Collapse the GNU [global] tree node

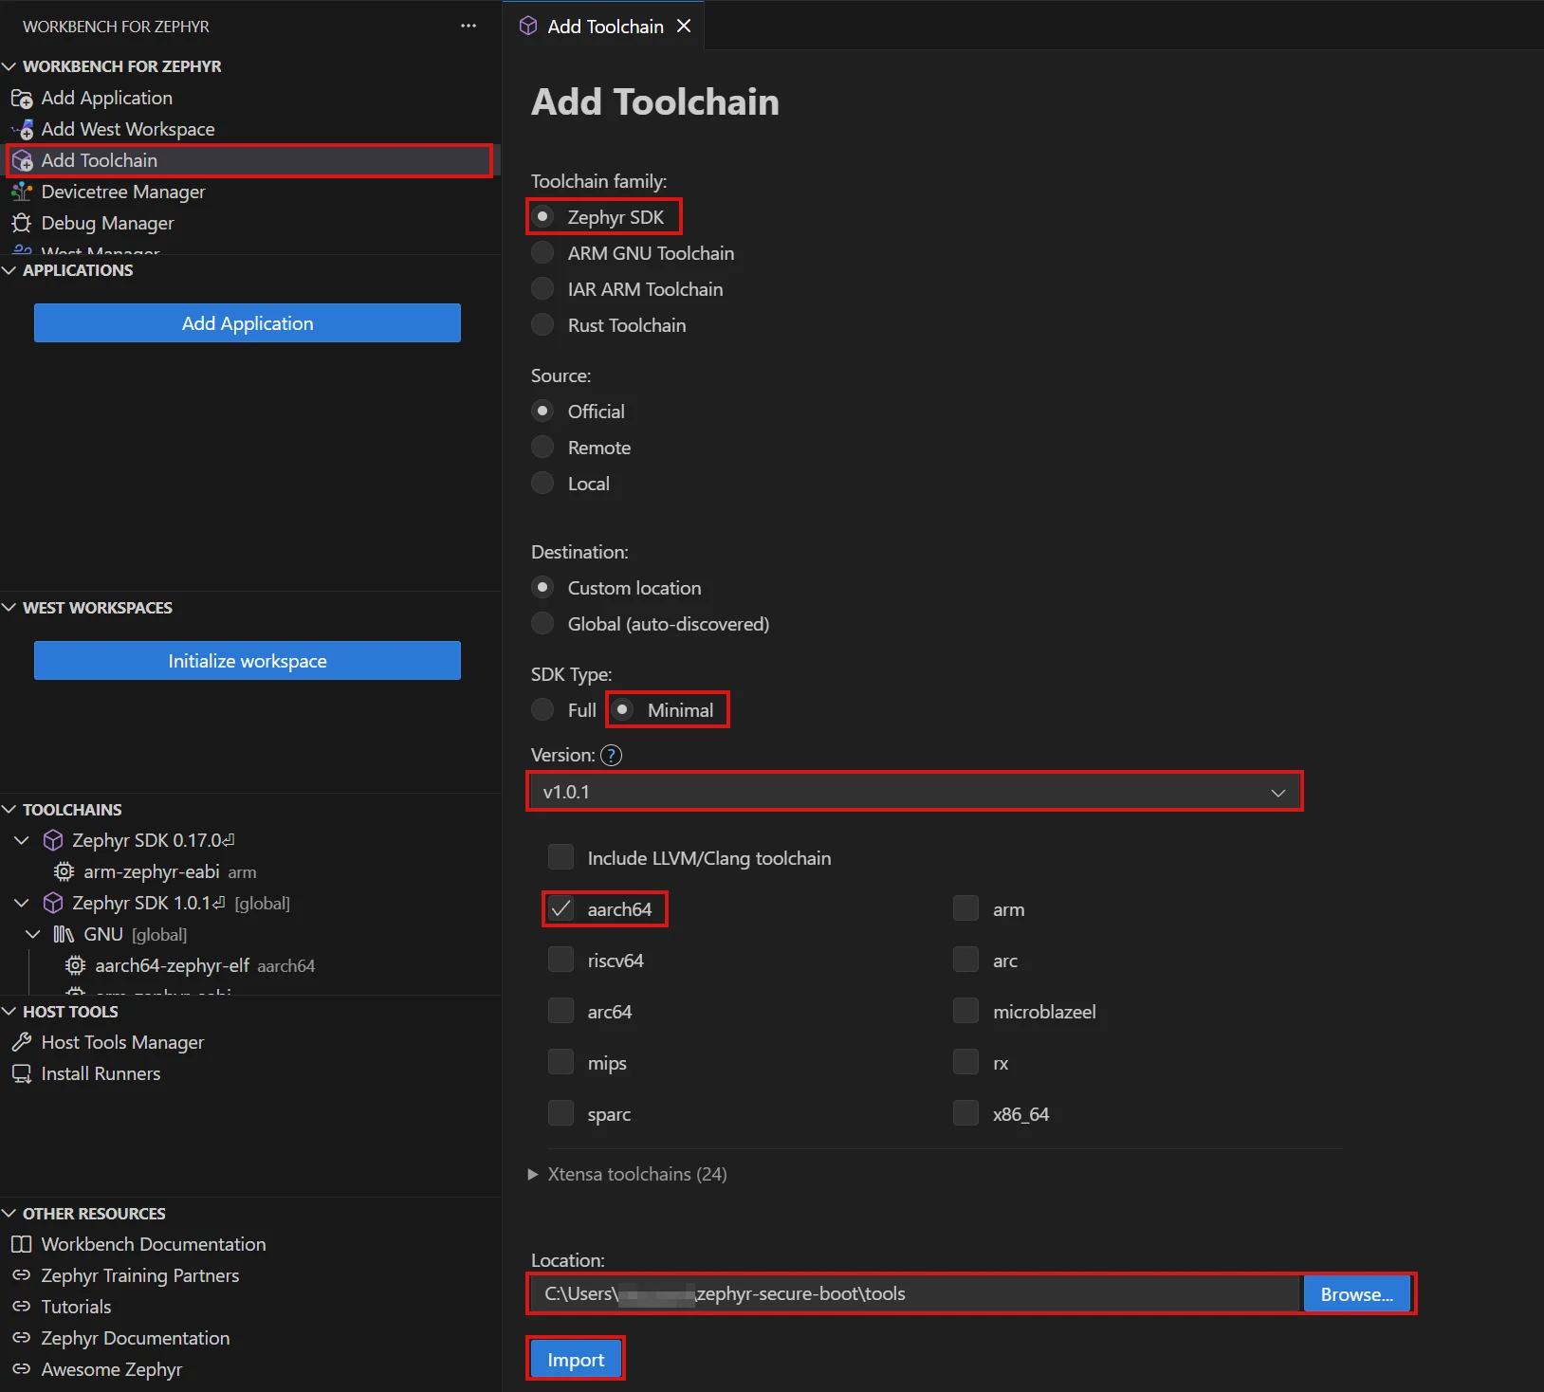coord(33,935)
